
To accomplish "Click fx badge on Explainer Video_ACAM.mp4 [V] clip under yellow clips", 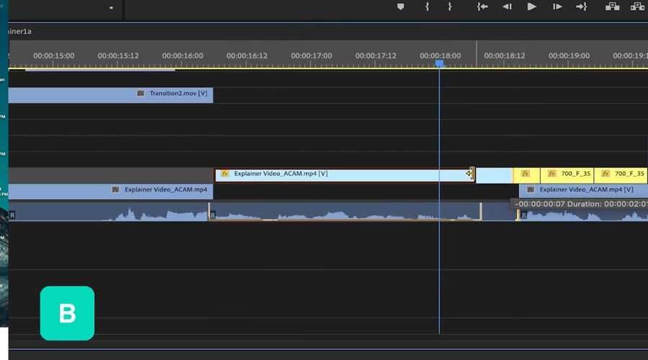I will 531,189.
